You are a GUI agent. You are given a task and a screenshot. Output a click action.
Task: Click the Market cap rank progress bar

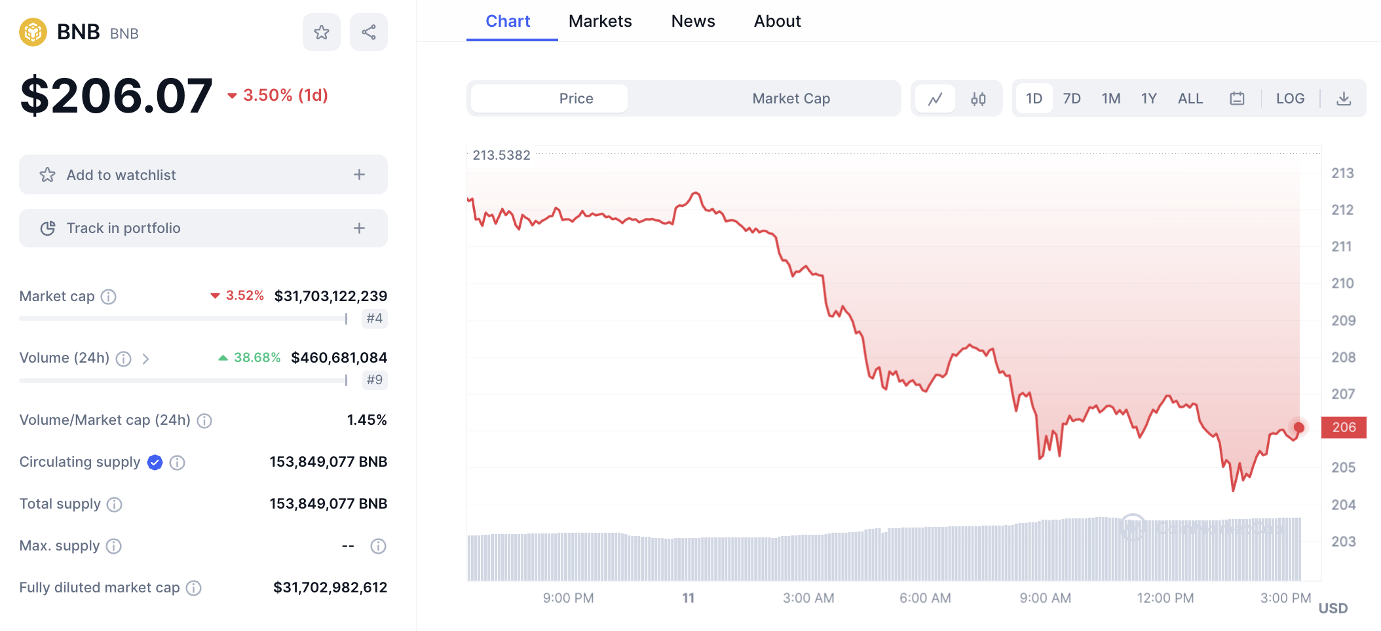(x=183, y=319)
